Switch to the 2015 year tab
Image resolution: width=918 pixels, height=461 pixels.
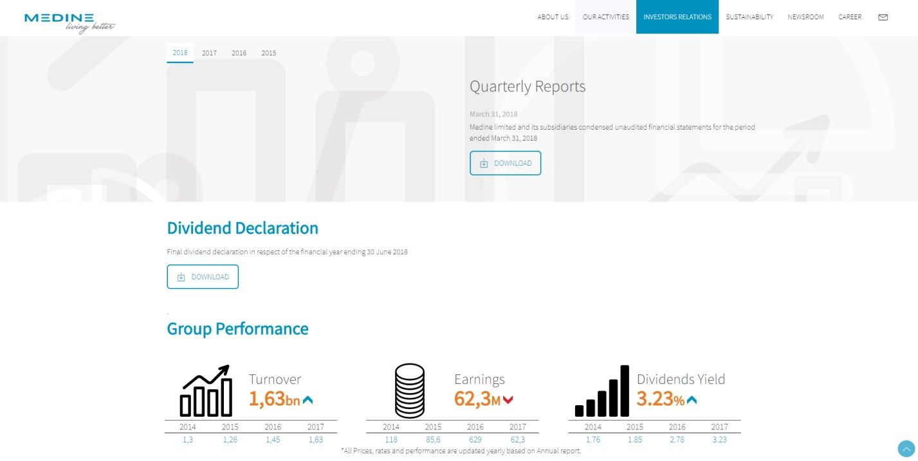(x=268, y=53)
